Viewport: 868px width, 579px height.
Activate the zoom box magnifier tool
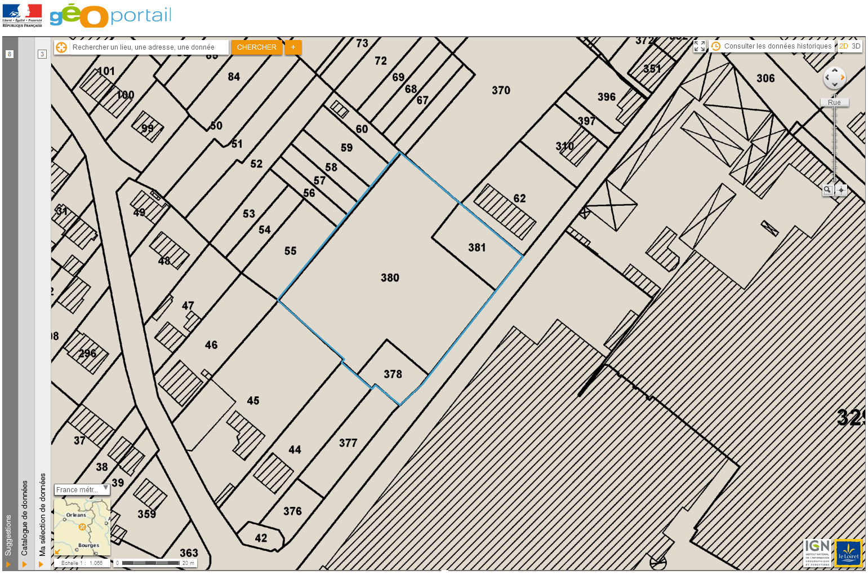click(x=827, y=190)
